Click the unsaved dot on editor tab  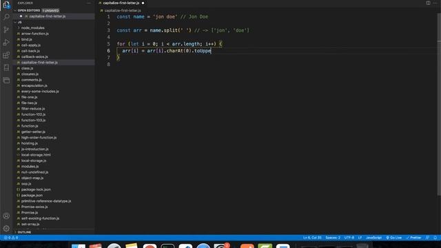143,3
